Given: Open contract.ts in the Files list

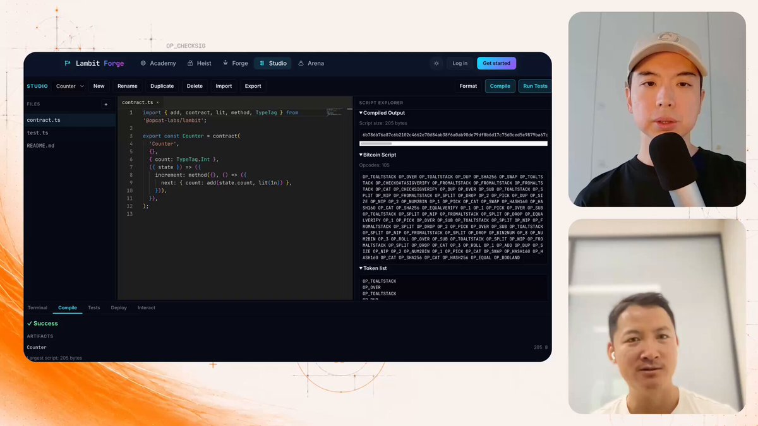Looking at the screenshot, I should [x=70, y=120].
